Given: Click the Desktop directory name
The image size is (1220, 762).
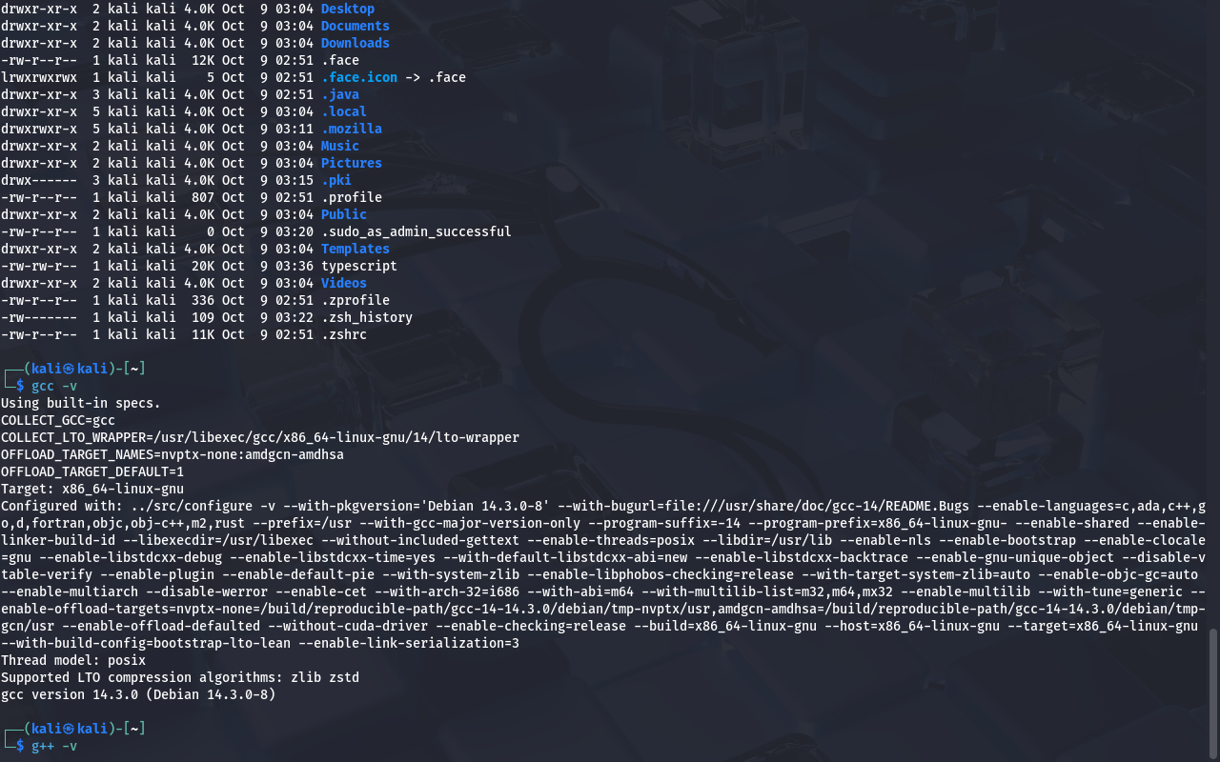Looking at the screenshot, I should [347, 9].
